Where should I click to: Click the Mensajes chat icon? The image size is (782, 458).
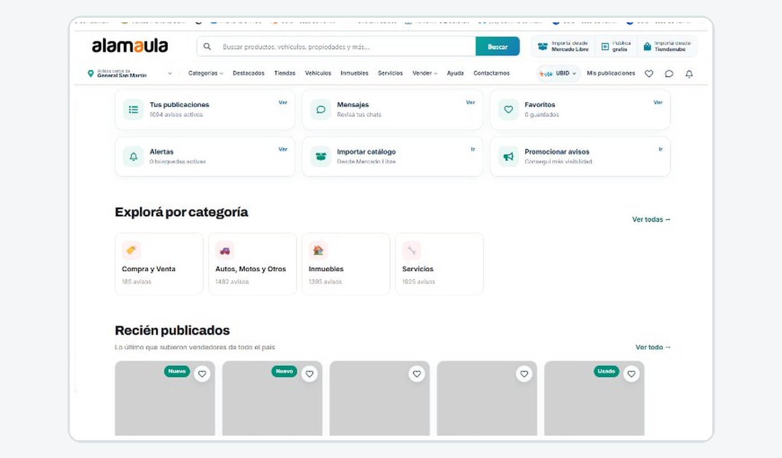[x=321, y=109]
